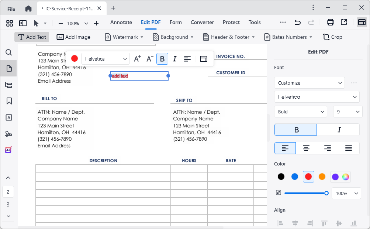Open the Watermark dropdown
The width and height of the screenshot is (370, 229).
point(124,37)
